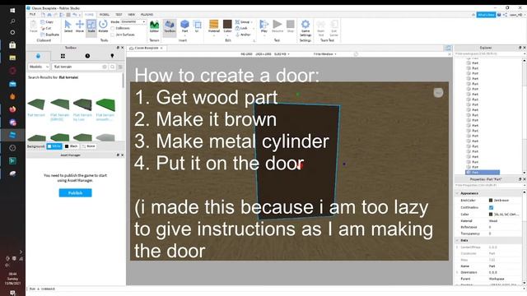Image resolution: width=527 pixels, height=296 pixels.
Task: Click Cut in Clipboard group
Action: pyautogui.click(x=46, y=28)
